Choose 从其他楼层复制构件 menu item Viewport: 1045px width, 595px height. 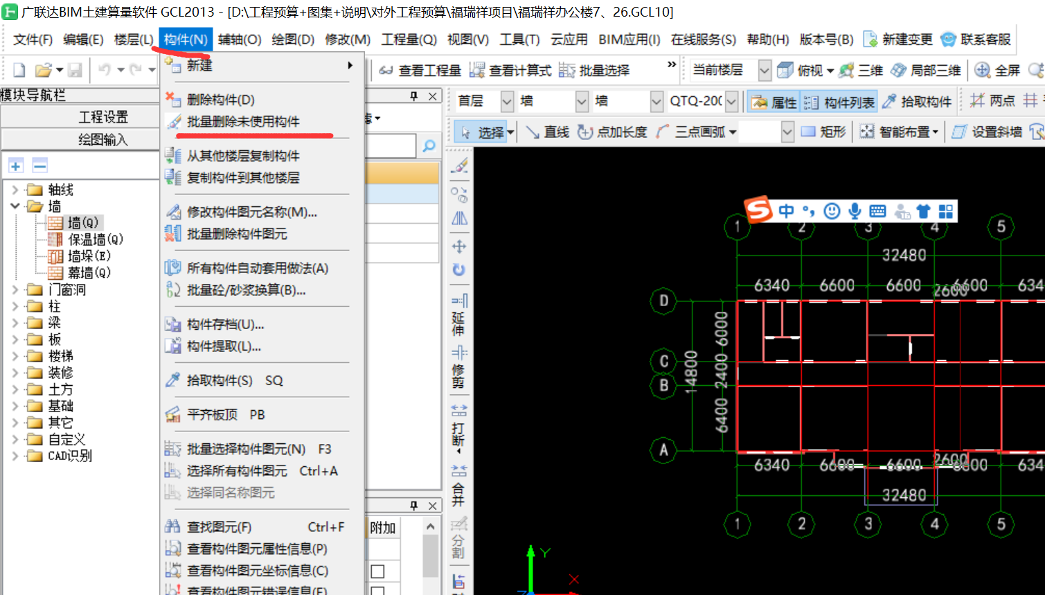262,156
